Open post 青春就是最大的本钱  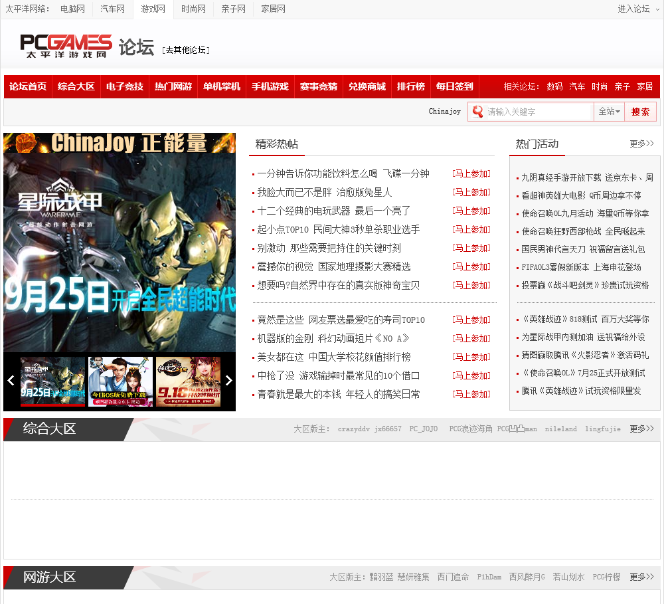pyautogui.click(x=339, y=394)
